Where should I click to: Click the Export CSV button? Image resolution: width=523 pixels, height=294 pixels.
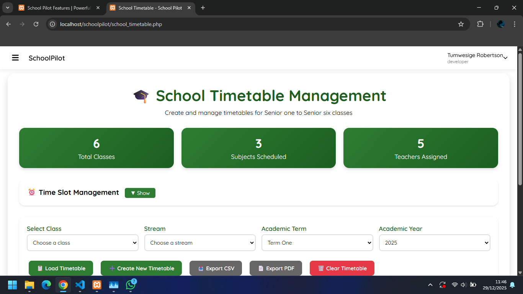coord(216,268)
